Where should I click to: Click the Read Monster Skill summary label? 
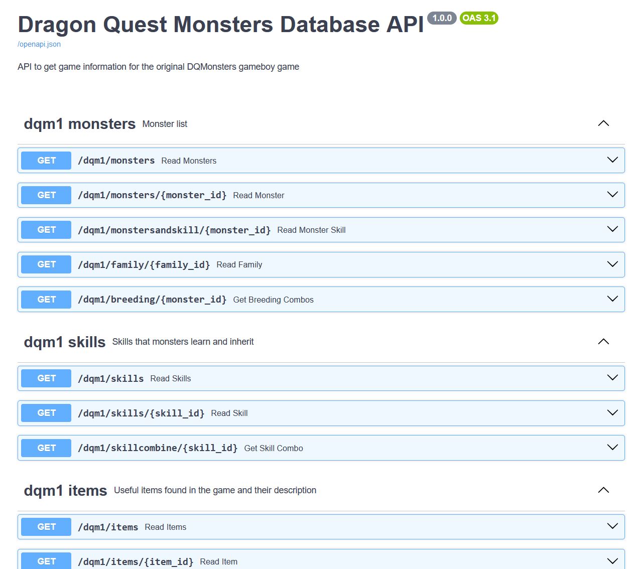coord(311,230)
